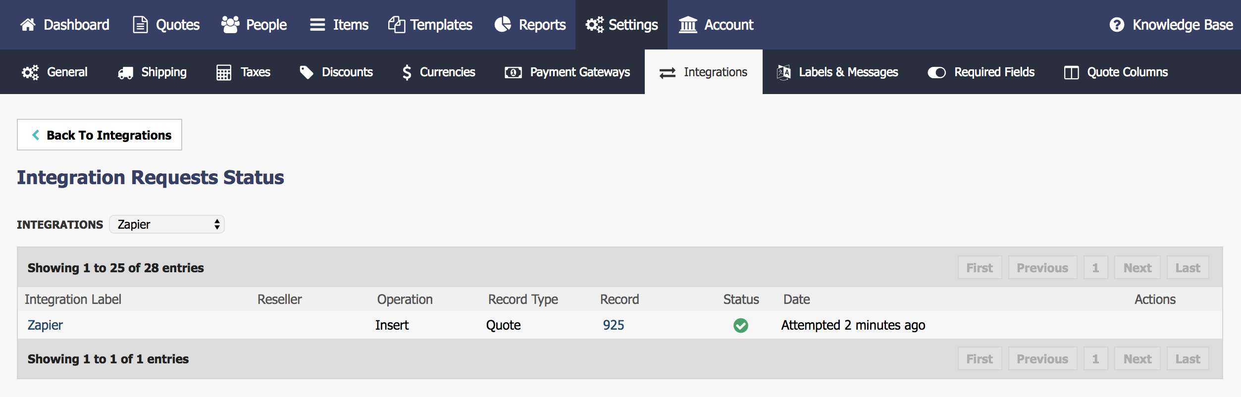This screenshot has width=1241, height=397.
Task: Click the back chevron in Back To Integrations
Action: coord(36,135)
